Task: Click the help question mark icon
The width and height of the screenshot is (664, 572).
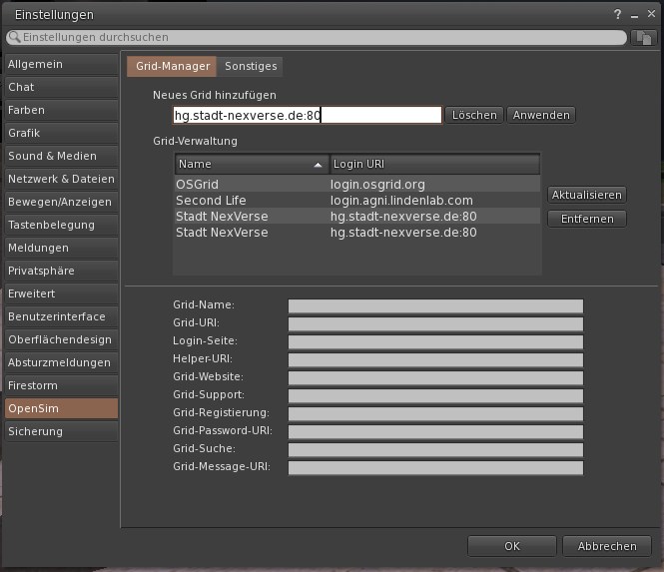Action: pyautogui.click(x=617, y=14)
